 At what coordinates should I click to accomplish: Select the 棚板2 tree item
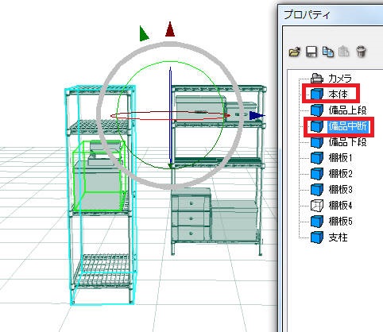340,174
